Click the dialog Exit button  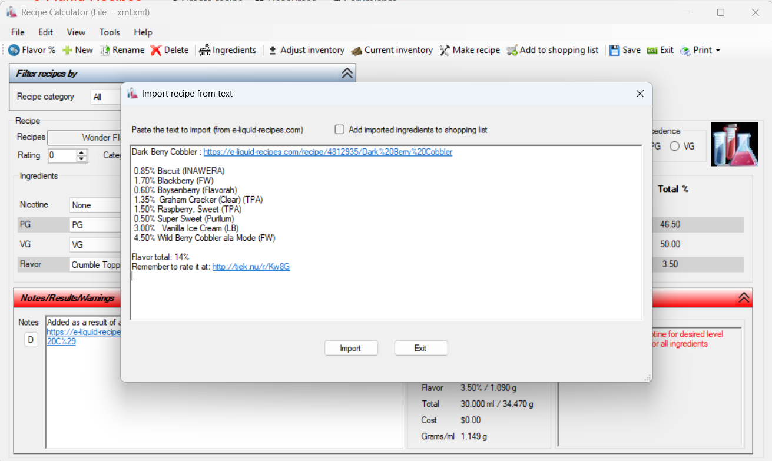[x=421, y=348]
